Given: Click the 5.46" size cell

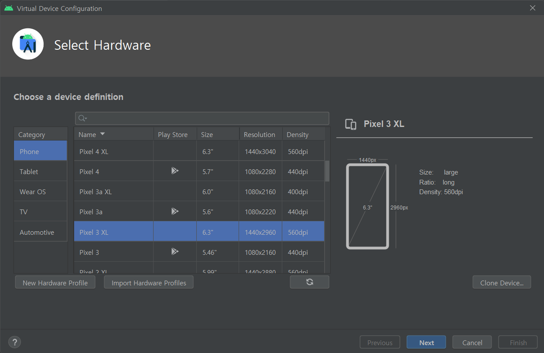Looking at the screenshot, I should 218,252.
